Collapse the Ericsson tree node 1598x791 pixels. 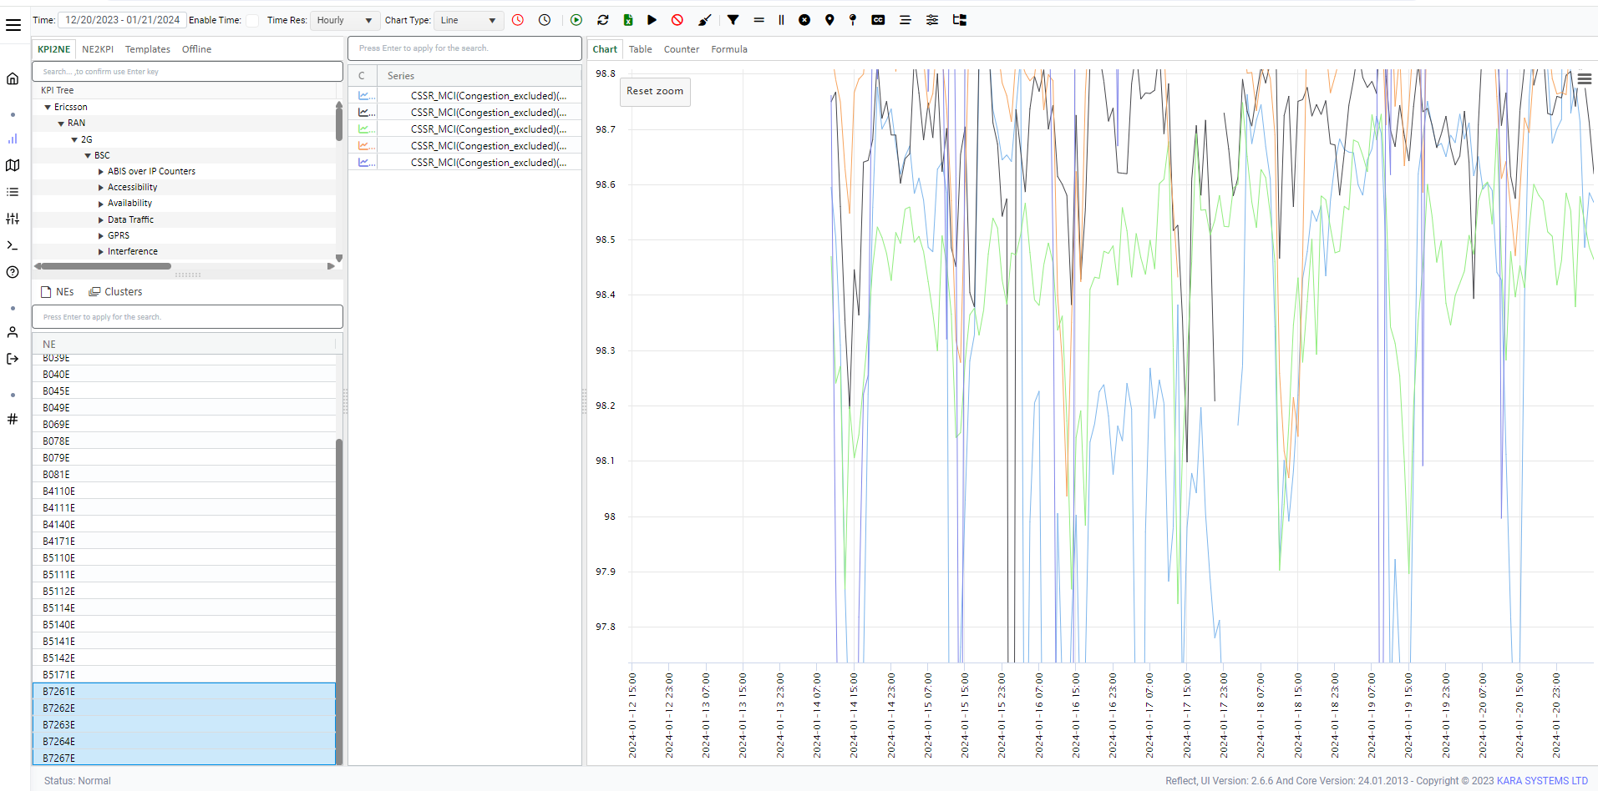point(48,107)
